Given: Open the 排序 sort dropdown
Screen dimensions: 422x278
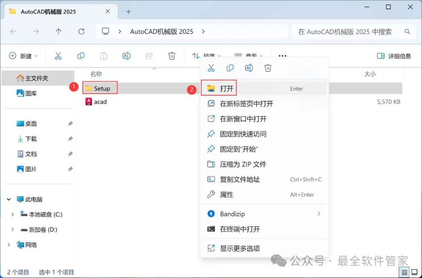Looking at the screenshot, I should pos(207,56).
